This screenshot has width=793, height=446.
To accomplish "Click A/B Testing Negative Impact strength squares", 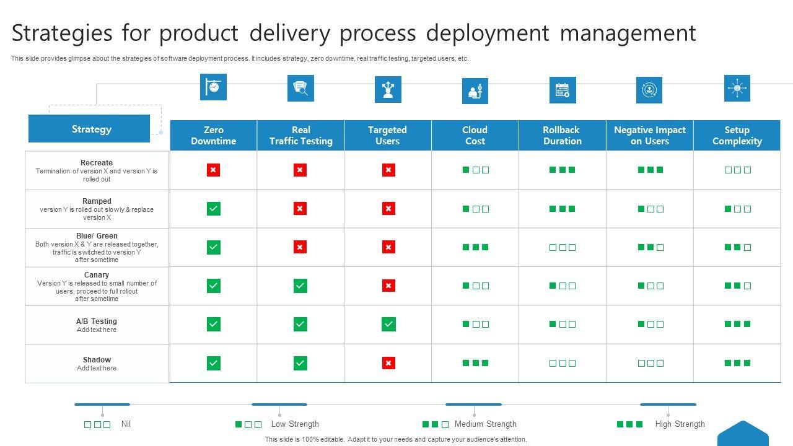I will (651, 324).
